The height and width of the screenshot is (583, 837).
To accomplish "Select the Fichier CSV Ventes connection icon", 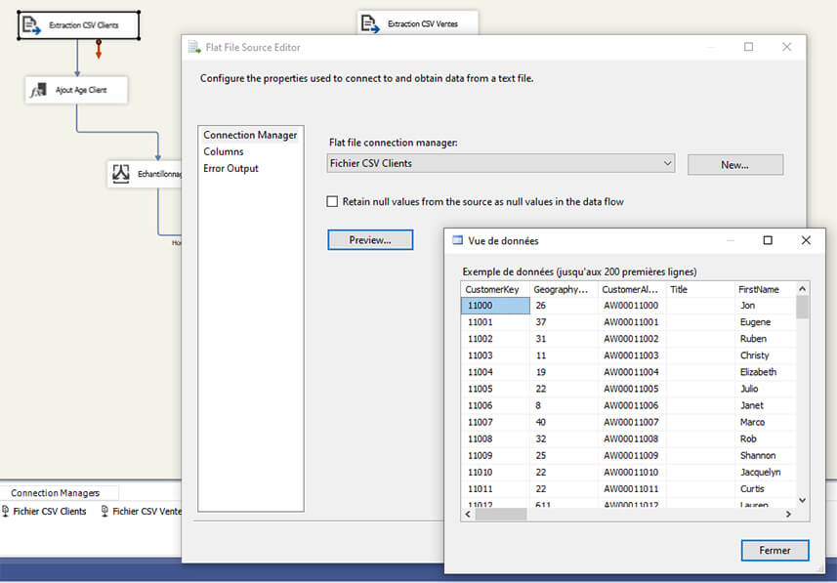I will pyautogui.click(x=105, y=511).
